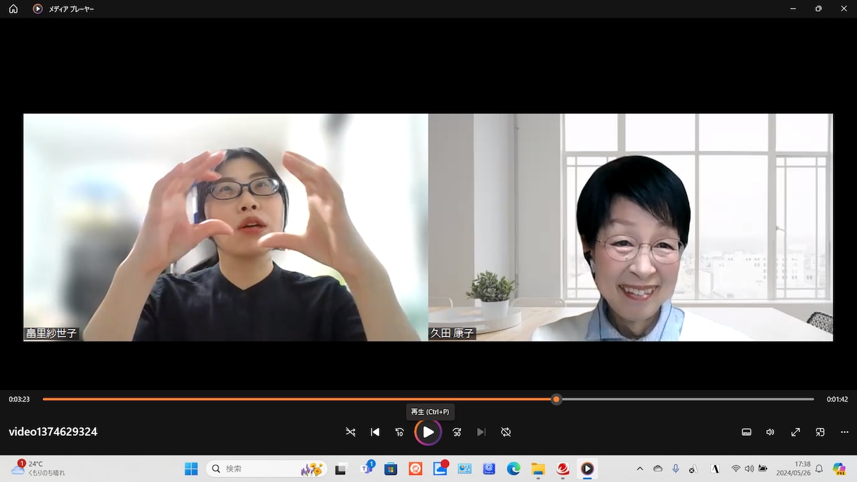Click the video frame in the player
857x482 pixels.
point(428,228)
